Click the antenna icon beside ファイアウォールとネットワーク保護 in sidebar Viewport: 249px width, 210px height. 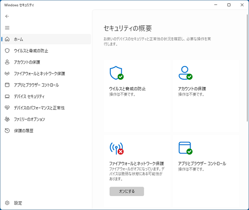click(7, 74)
